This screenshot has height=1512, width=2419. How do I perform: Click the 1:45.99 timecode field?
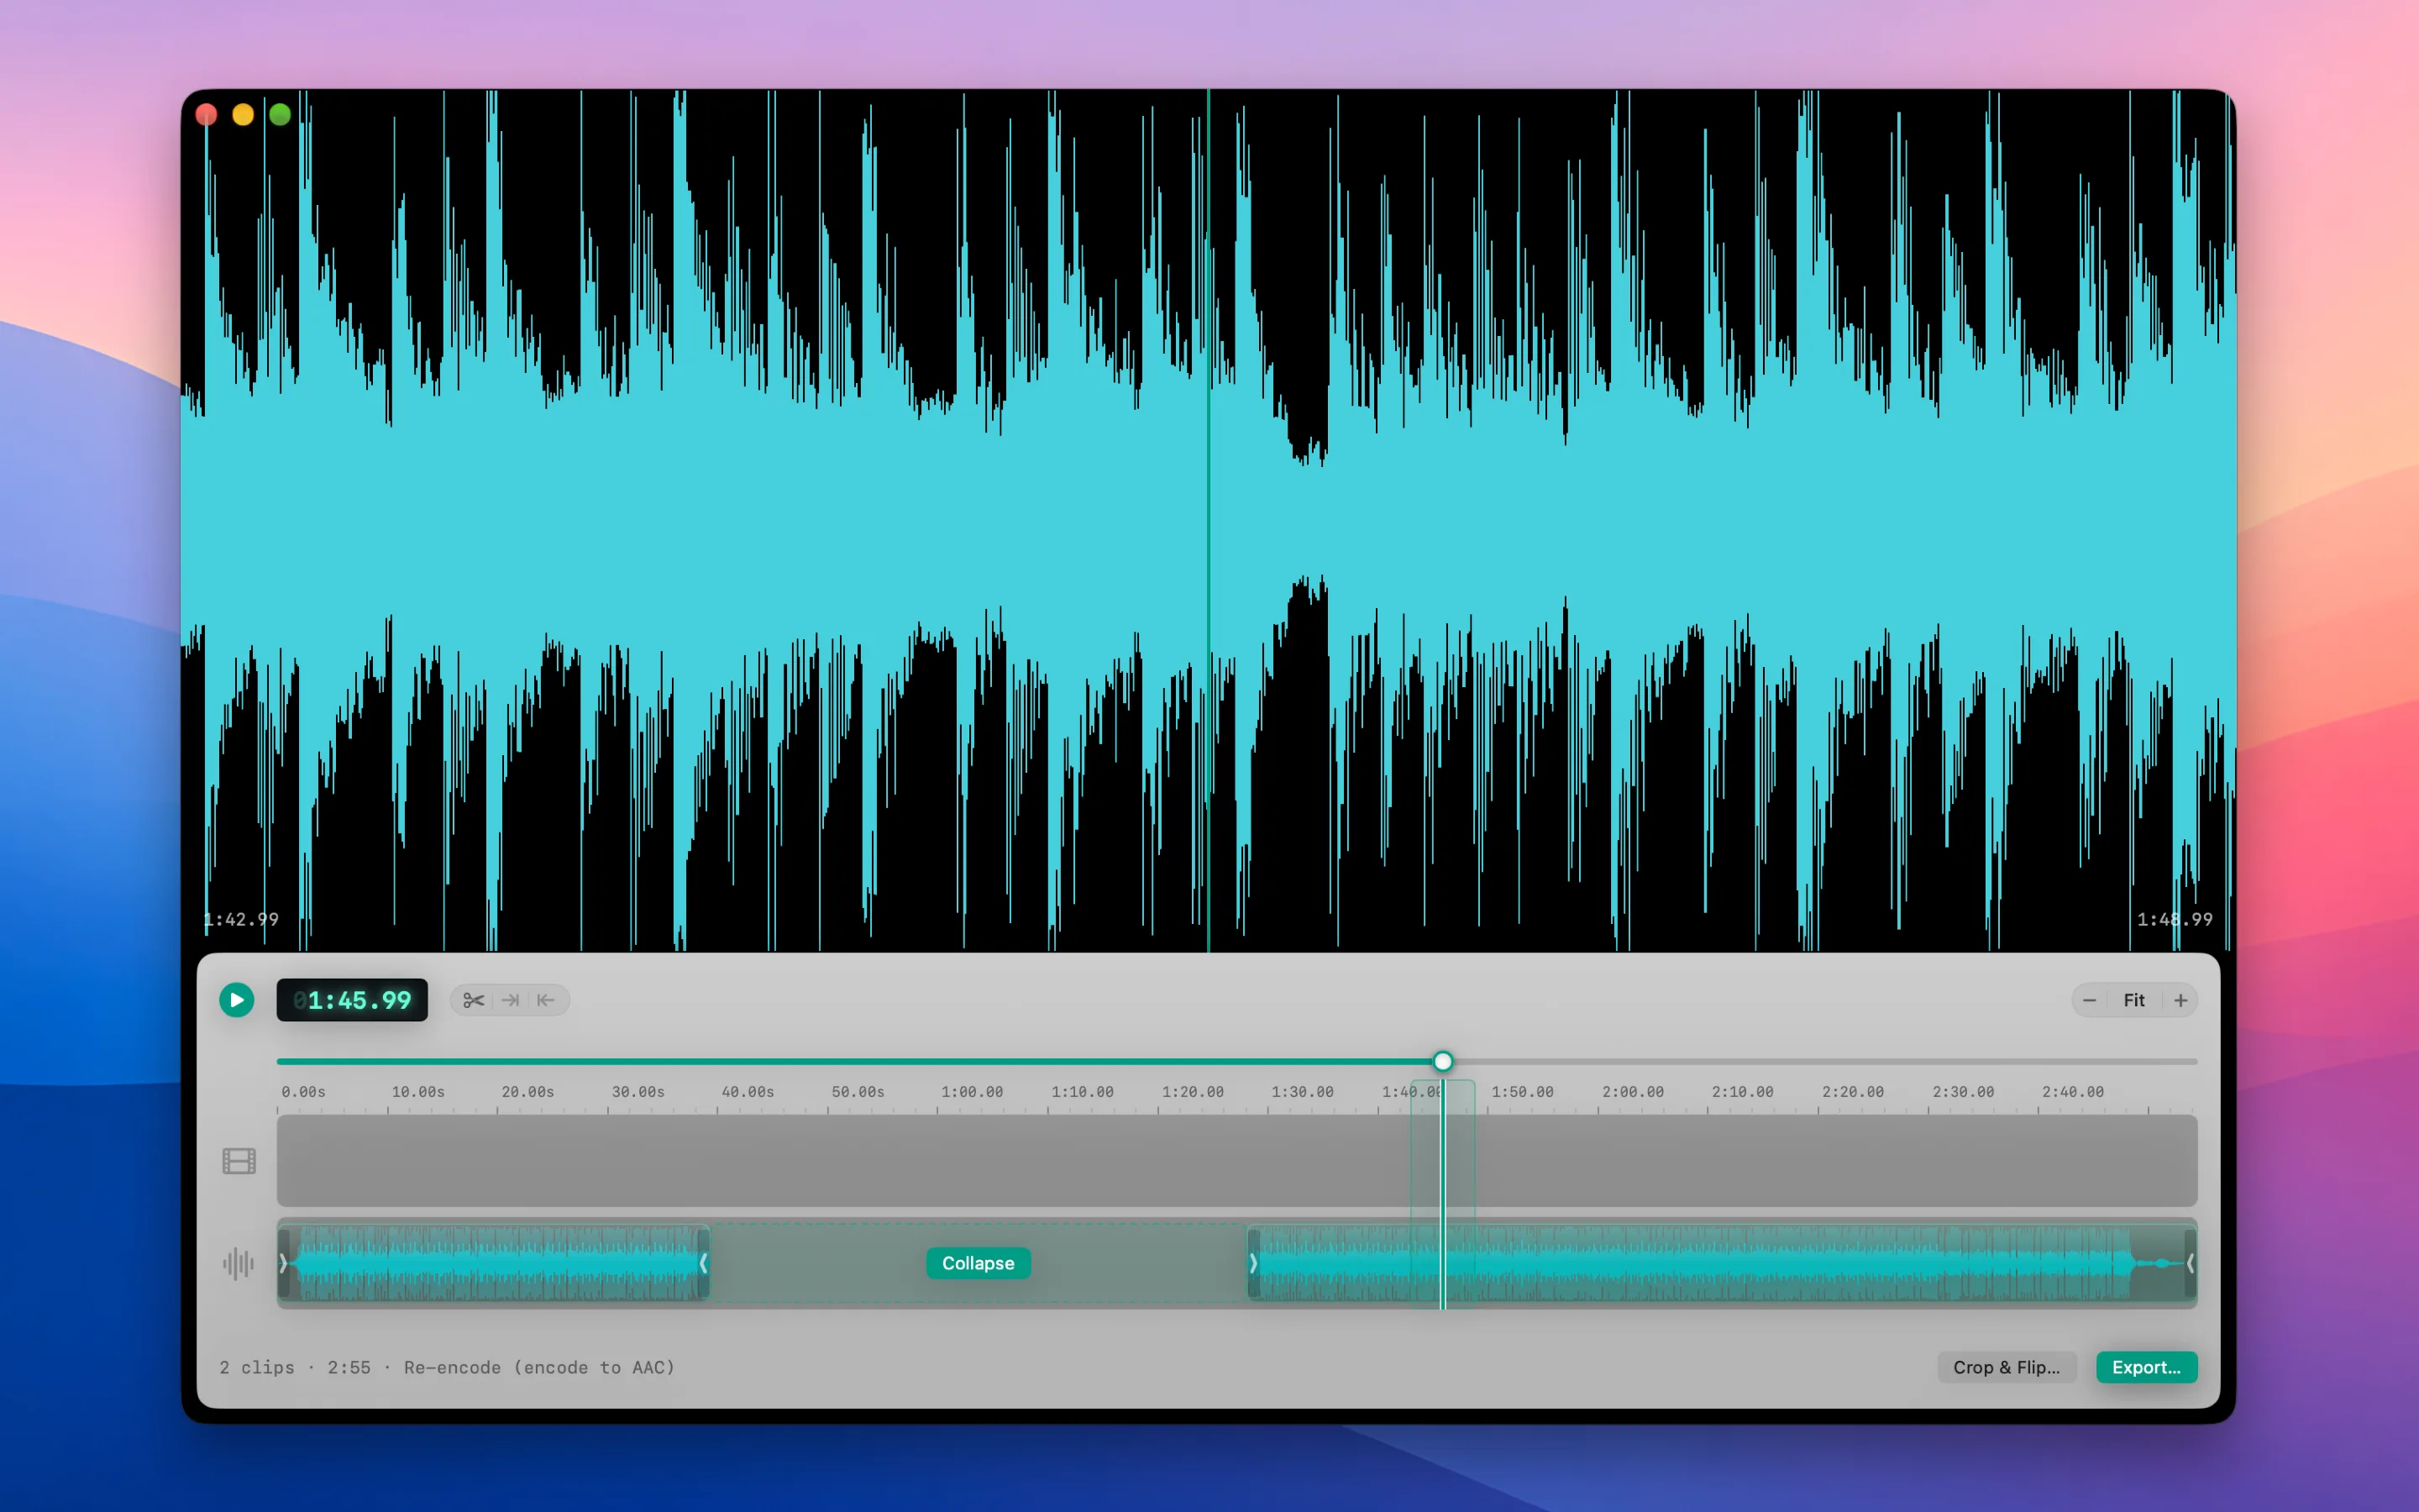point(352,1000)
